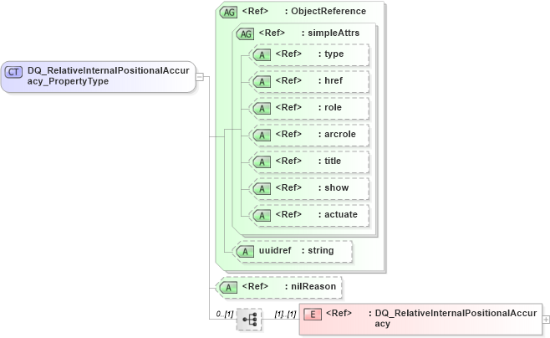Click <Ref> label beside nilReason
This screenshot has height=338, width=550.
point(255,286)
